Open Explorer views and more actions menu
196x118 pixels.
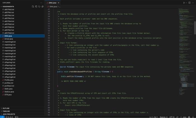pos(41,3)
